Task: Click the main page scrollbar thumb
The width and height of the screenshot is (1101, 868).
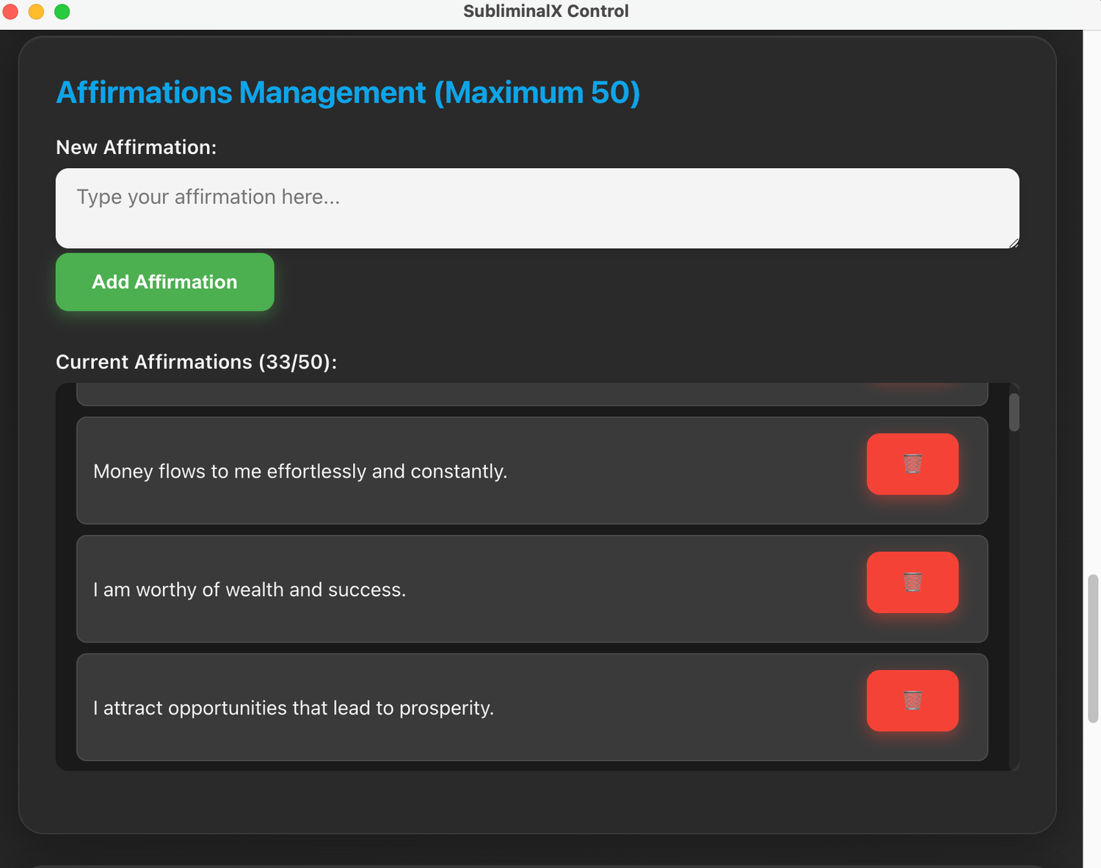Action: (x=1092, y=649)
